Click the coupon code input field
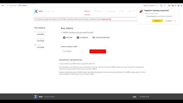 click(75, 51)
